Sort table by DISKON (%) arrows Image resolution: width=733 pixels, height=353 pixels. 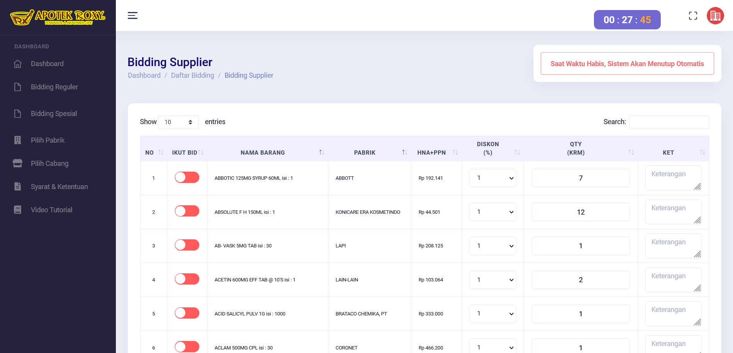pos(517,152)
